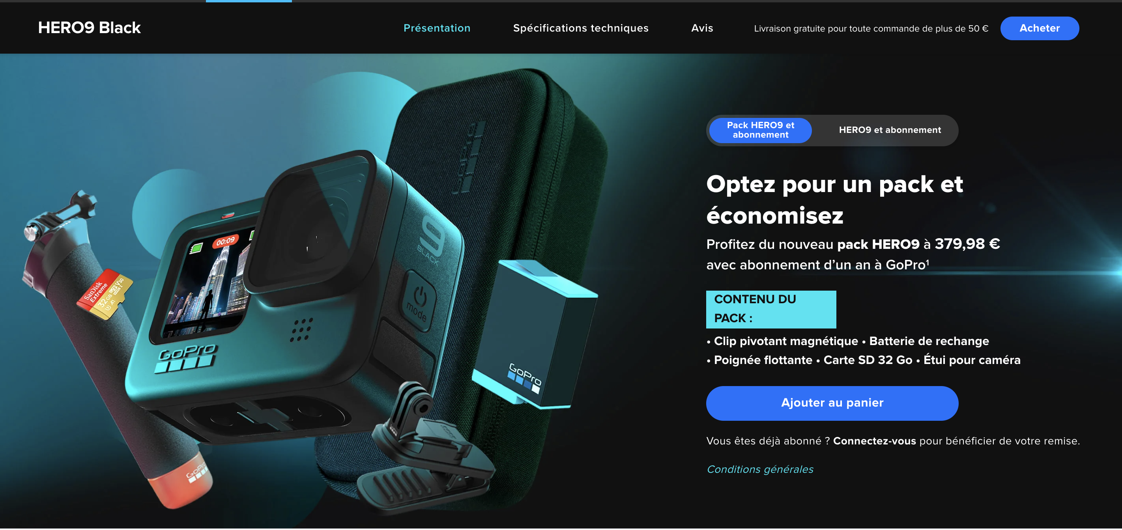Click the HERO9 Black title logo
The image size is (1122, 530).
click(x=89, y=28)
